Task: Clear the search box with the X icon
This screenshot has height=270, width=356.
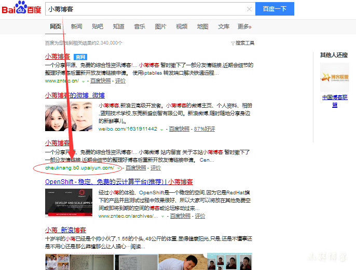Action: coord(249,9)
